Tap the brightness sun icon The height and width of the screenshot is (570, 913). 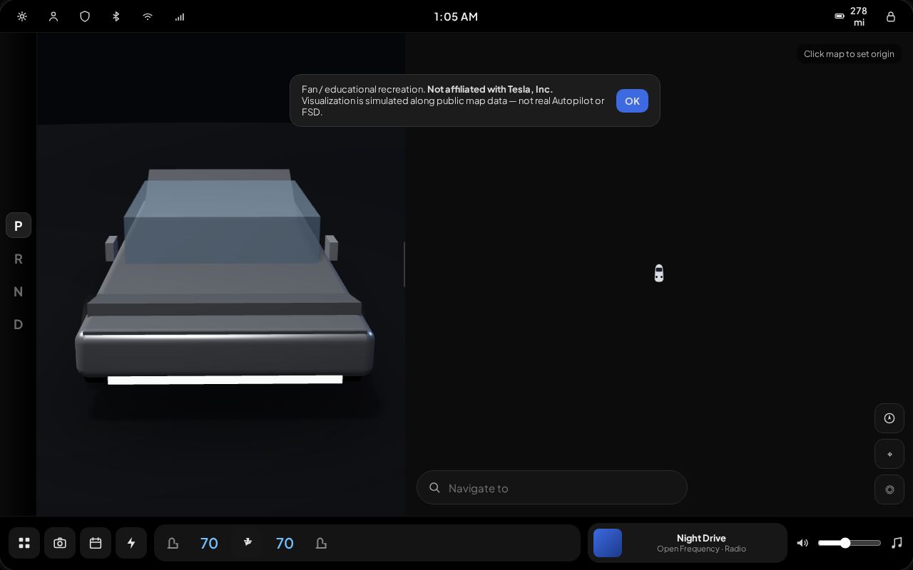[x=22, y=16]
